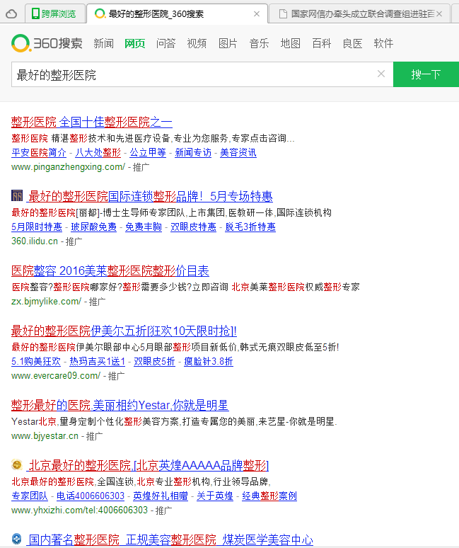Clear the search query with the X icon
The height and width of the screenshot is (548, 459).
tap(381, 74)
